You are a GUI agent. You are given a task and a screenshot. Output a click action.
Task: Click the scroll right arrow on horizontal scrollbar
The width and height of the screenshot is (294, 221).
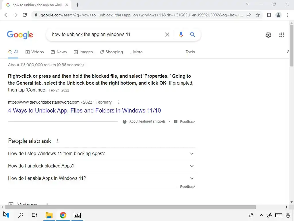[287, 207]
